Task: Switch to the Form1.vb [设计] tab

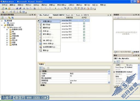Action: tap(82, 15)
